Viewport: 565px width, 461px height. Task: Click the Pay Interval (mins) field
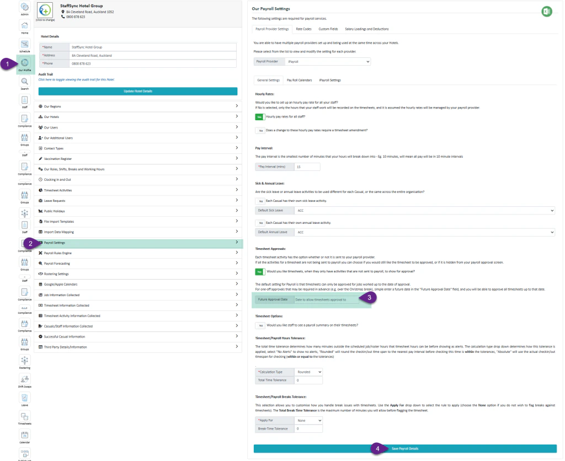pyautogui.click(x=307, y=167)
